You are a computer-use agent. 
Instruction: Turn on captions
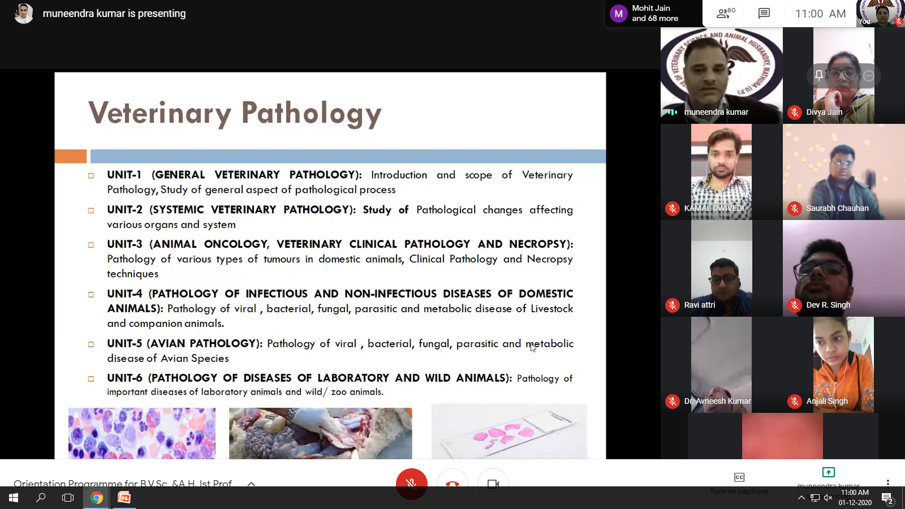[739, 483]
